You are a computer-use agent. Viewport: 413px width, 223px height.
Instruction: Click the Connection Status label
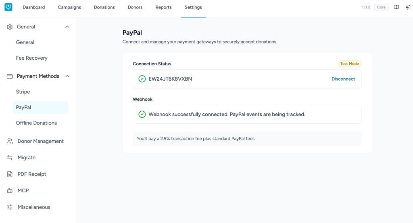pyautogui.click(x=152, y=64)
